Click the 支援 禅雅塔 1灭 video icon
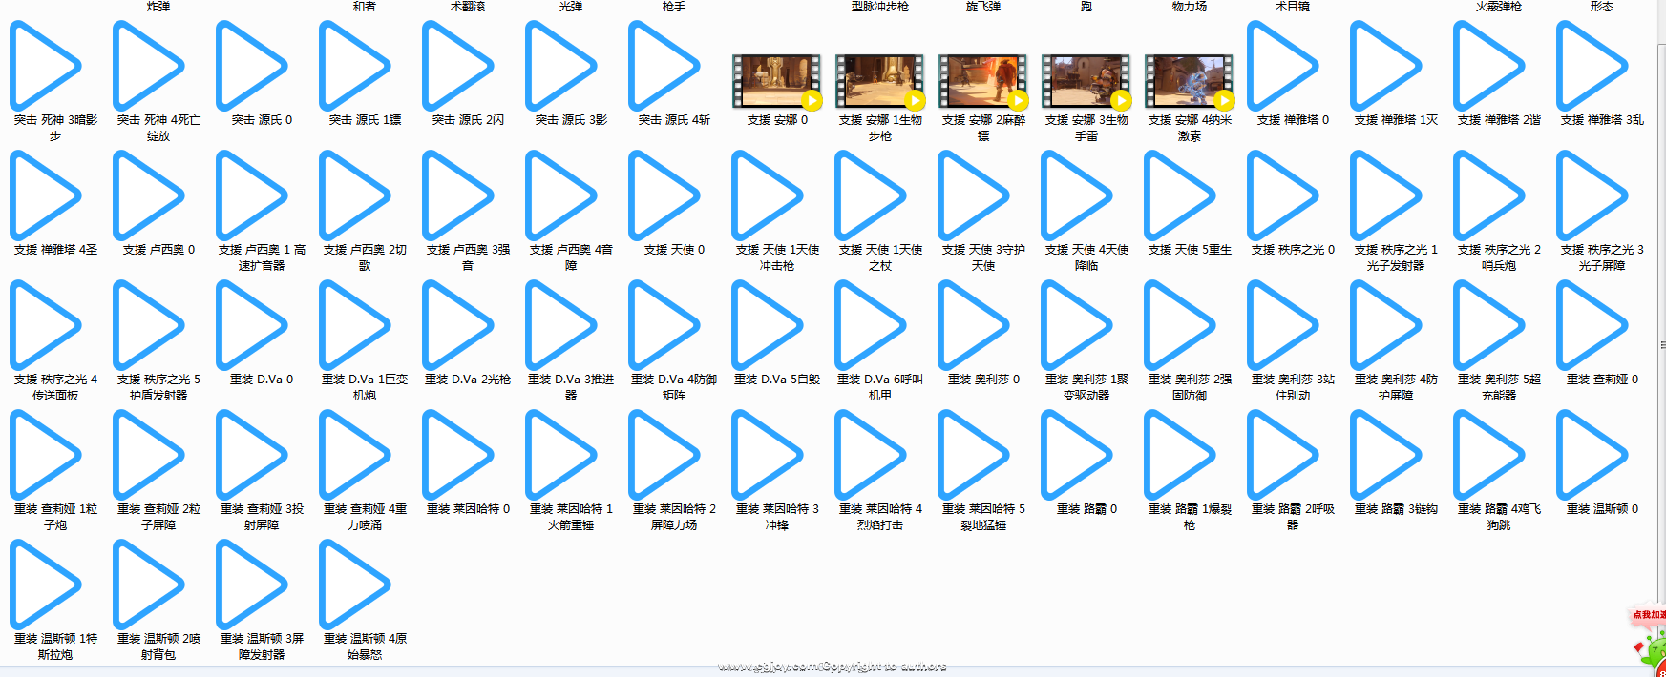Screen dimensions: 1666x677 (x=1386, y=66)
